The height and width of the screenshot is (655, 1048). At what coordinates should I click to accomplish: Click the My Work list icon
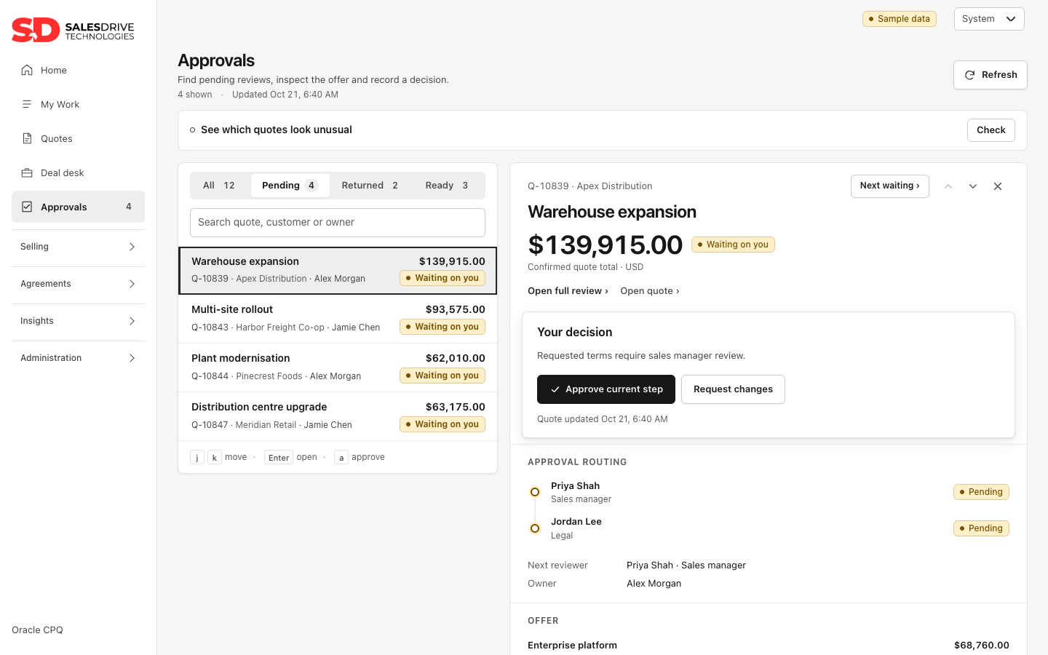pyautogui.click(x=27, y=104)
